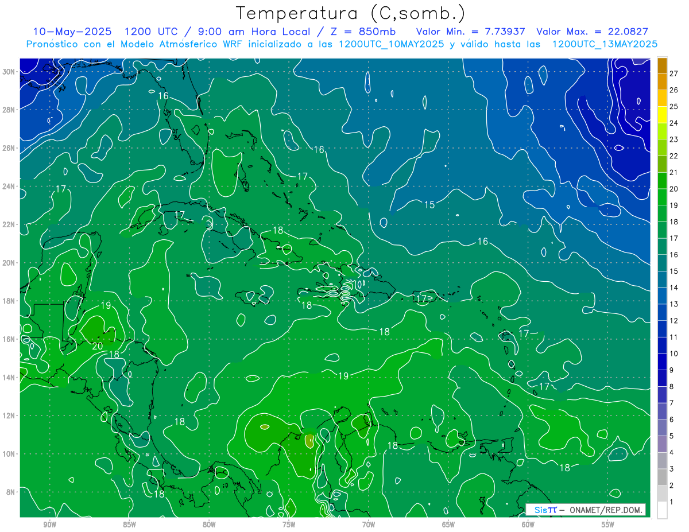Click valid-until time '1200UTC_13MAY2025'
This screenshot has width=689, height=532.
click(605, 44)
